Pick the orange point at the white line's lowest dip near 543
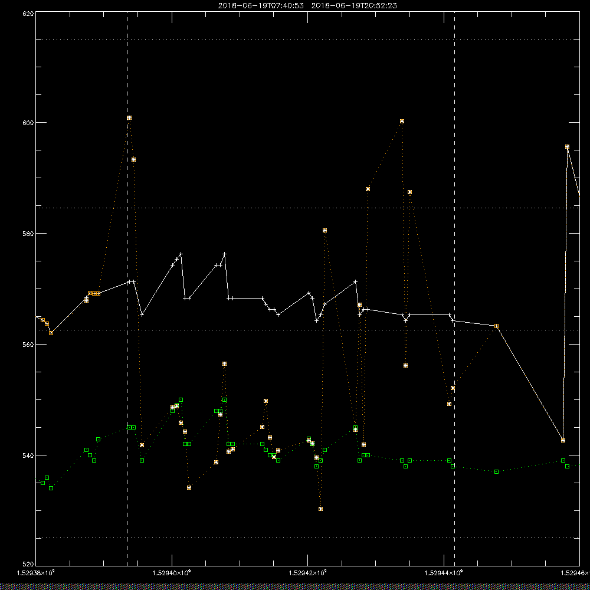The height and width of the screenshot is (590, 590). (x=563, y=440)
